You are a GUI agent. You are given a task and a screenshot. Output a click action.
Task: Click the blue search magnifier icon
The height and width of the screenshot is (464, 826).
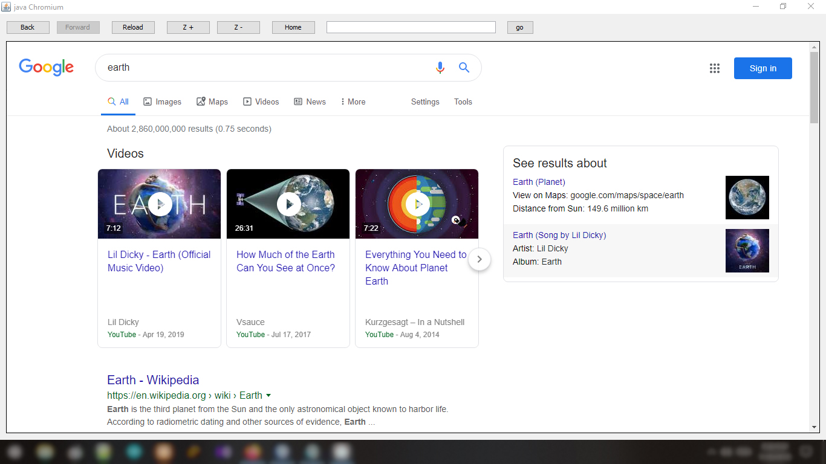click(464, 68)
